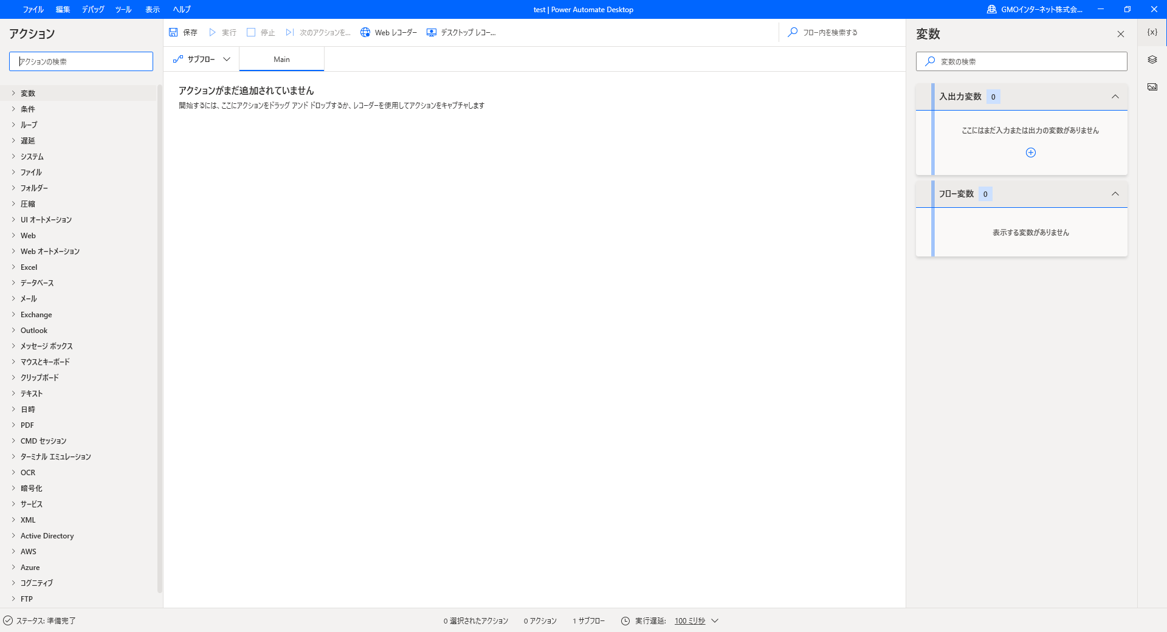Image resolution: width=1167 pixels, height=632 pixels.
Task: Open the ヘルプ menu
Action: point(182,9)
